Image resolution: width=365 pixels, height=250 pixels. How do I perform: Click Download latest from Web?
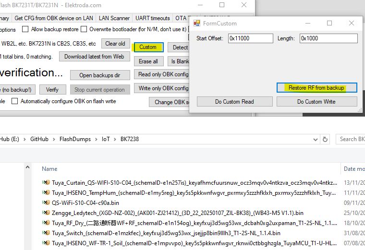click(x=94, y=57)
